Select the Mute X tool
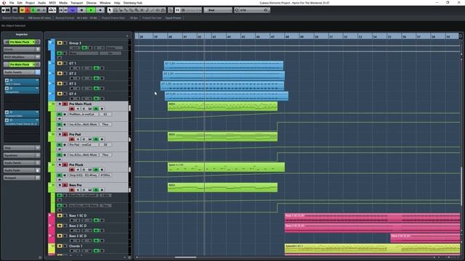Image resolution: width=465 pixels, height=261 pixels. point(142,10)
